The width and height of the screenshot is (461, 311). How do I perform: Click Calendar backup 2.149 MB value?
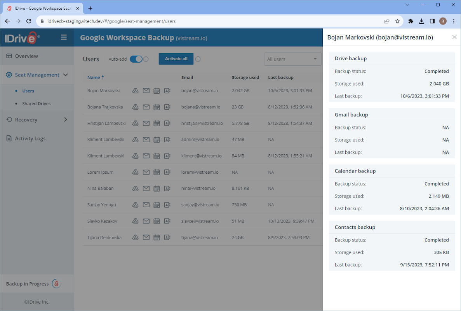(438, 196)
